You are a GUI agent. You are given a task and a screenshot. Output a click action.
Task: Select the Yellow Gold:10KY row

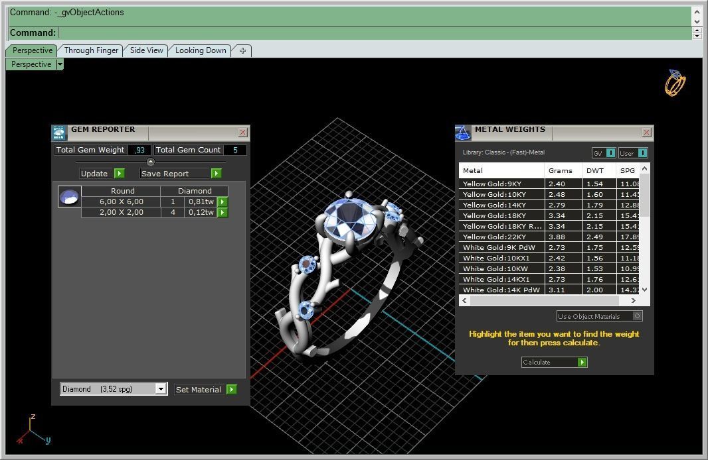(549, 195)
